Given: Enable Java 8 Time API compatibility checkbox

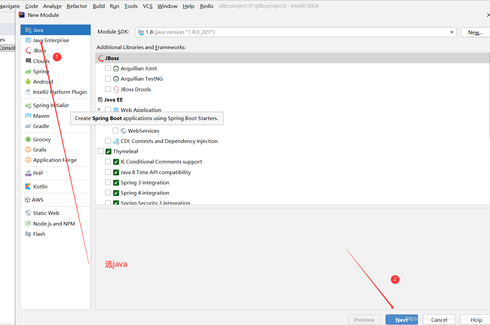Looking at the screenshot, I should click(x=108, y=172).
